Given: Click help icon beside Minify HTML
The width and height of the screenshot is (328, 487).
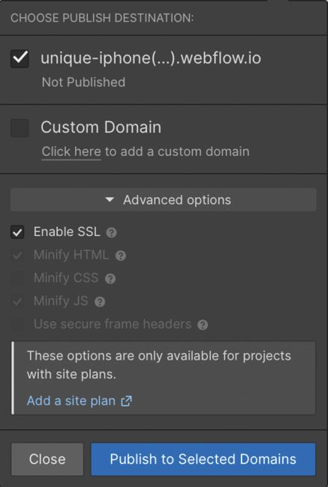Looking at the screenshot, I should 121,255.
